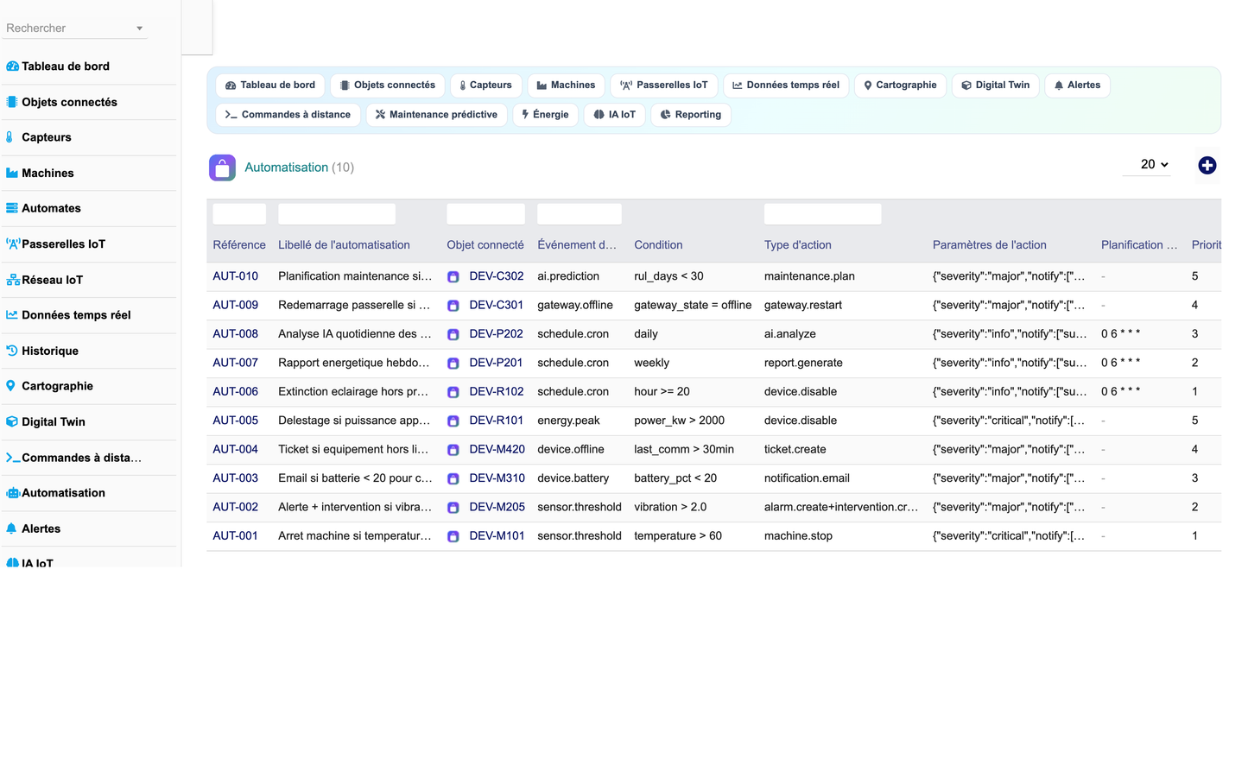
Task: Click the 'Analyse IA quotidienne des …' label cell
Action: coord(354,334)
